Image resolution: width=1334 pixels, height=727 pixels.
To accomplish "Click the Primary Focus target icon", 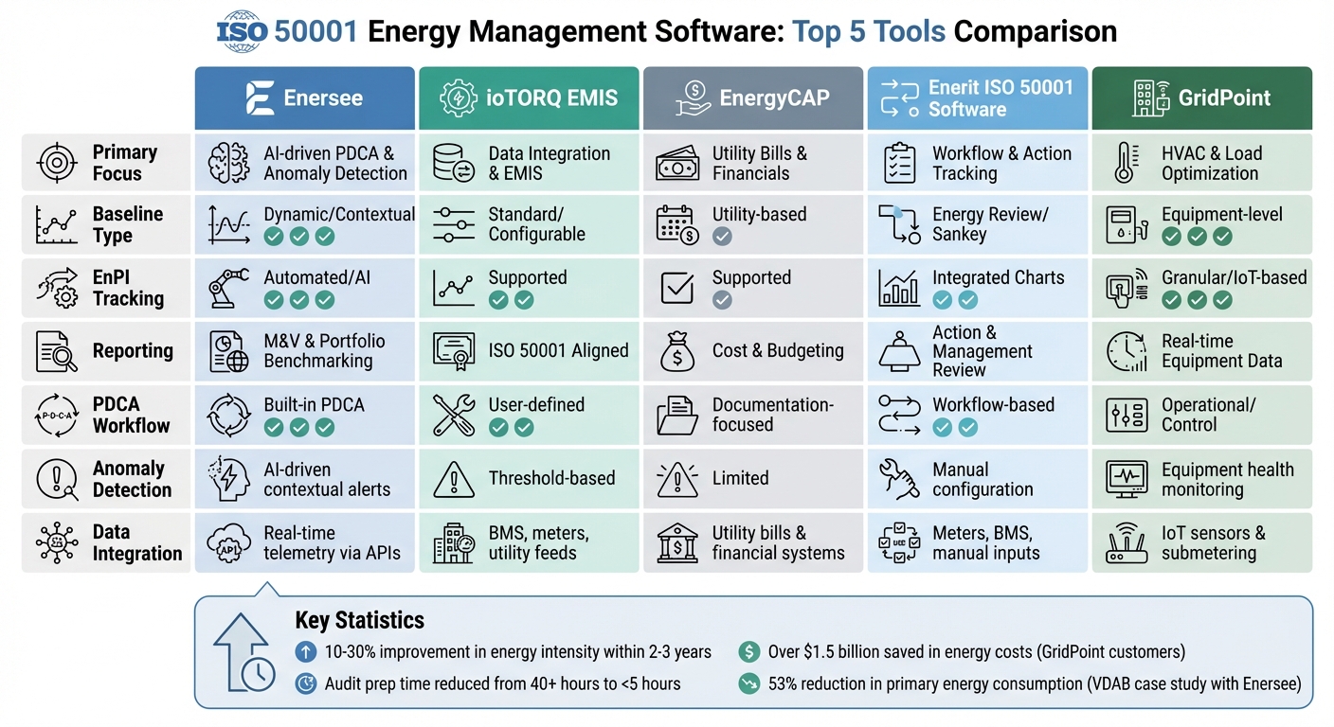I will (x=57, y=163).
